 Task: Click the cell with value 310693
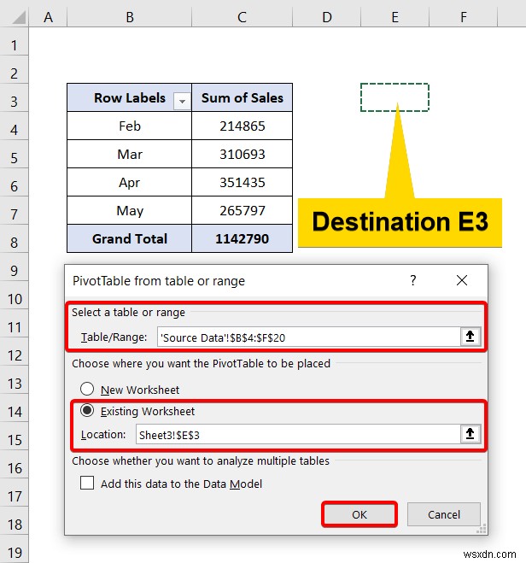pos(243,154)
